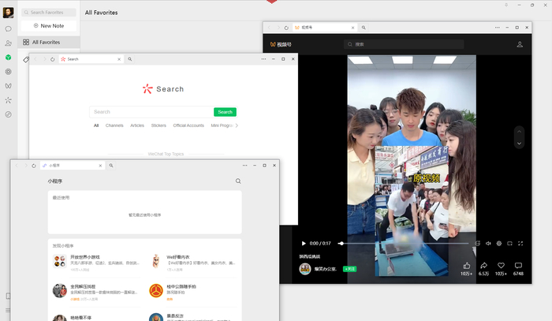Mute the video volume
This screenshot has height=321, width=552.
tap(488, 243)
